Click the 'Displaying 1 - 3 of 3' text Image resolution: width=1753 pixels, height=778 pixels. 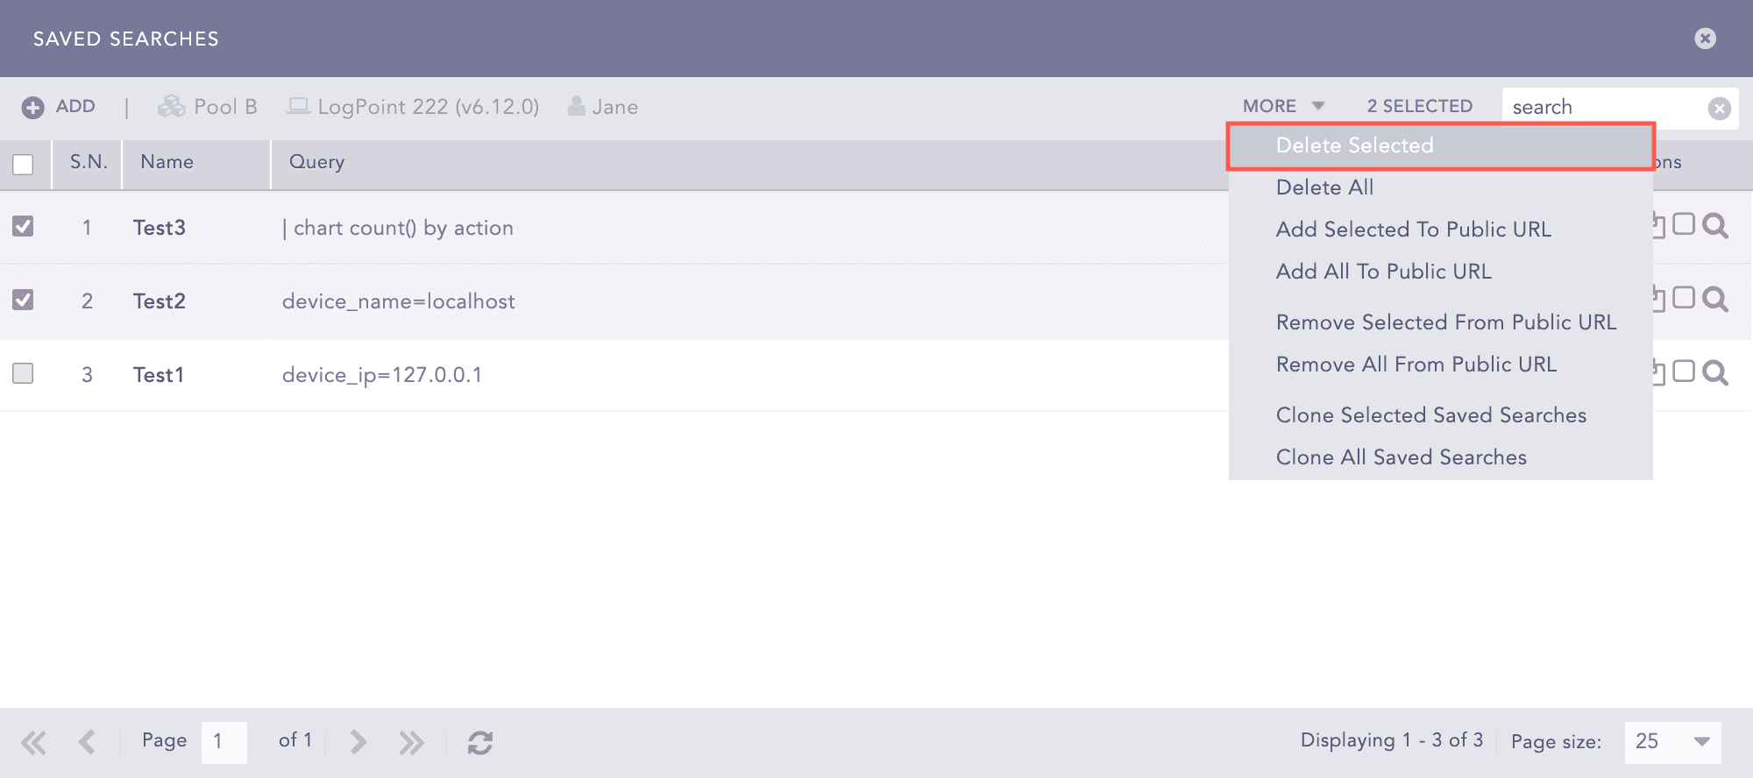click(x=1392, y=740)
